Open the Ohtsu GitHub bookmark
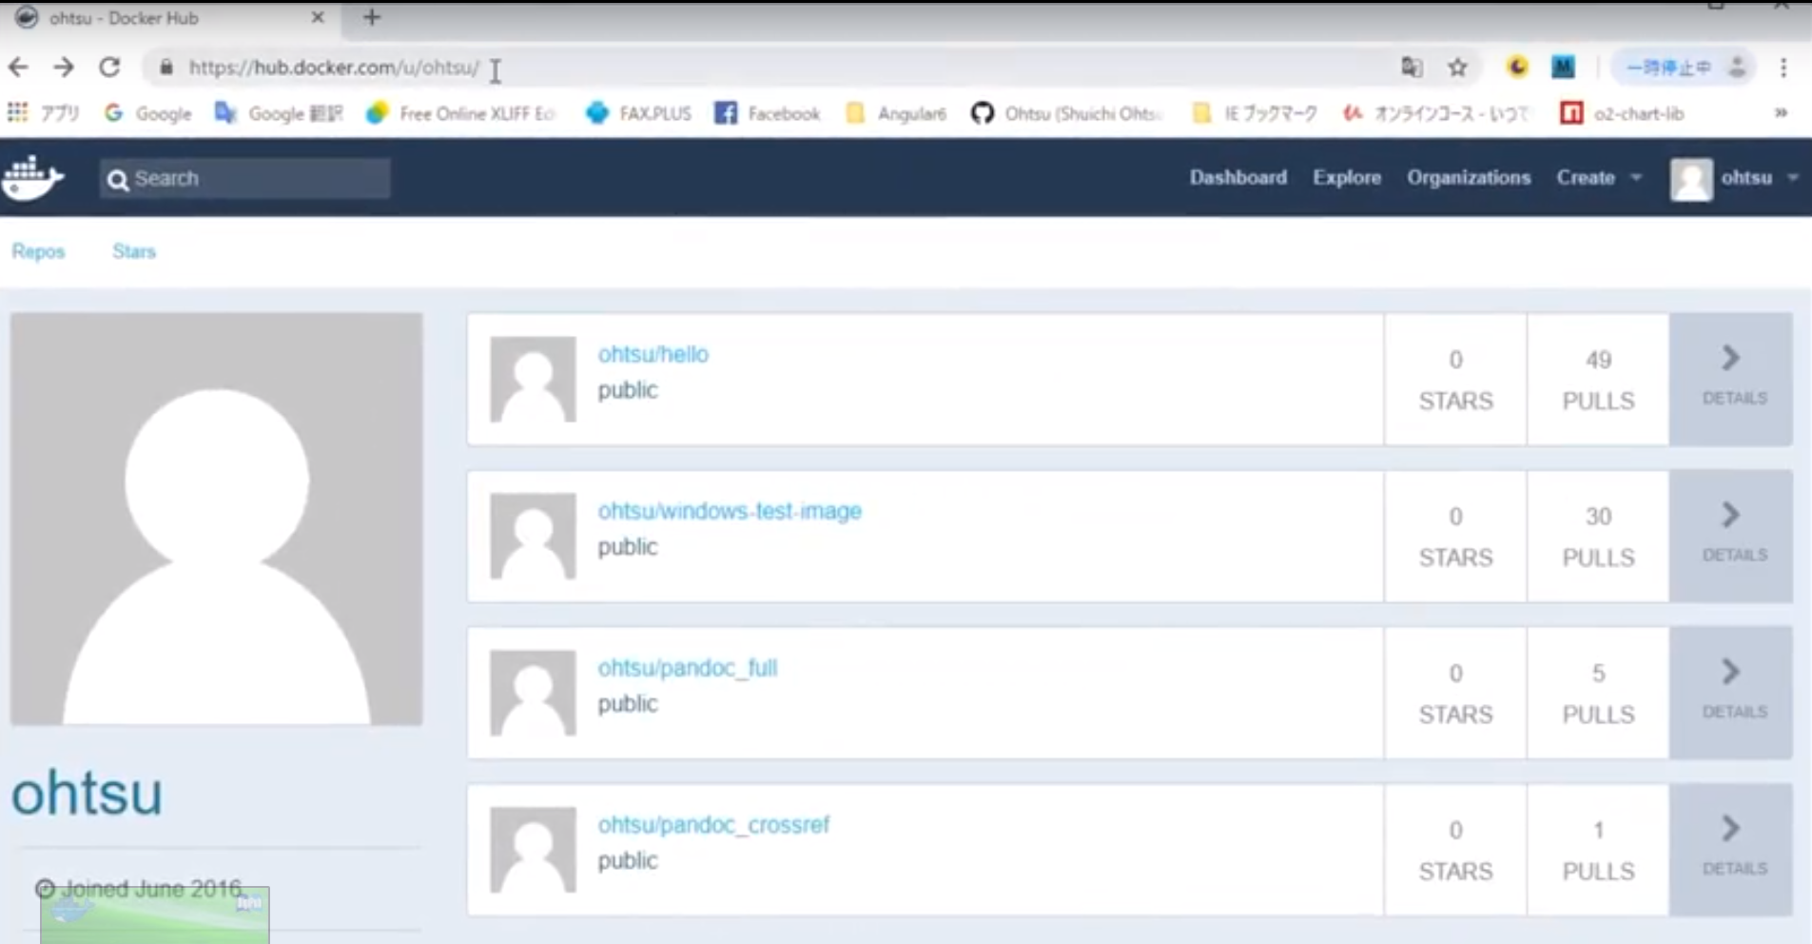Screen dimensions: 1812x944 click(1066, 113)
